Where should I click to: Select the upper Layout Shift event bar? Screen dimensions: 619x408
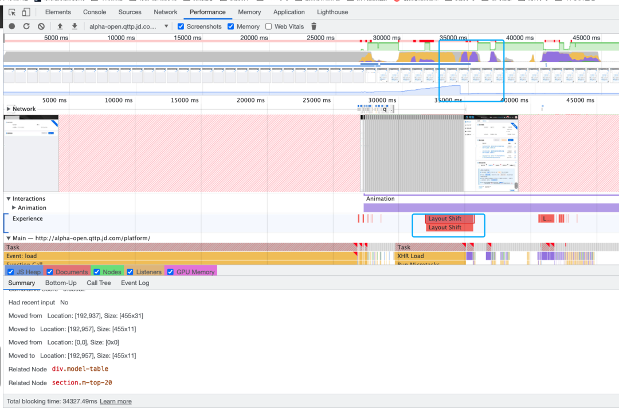[x=449, y=219]
